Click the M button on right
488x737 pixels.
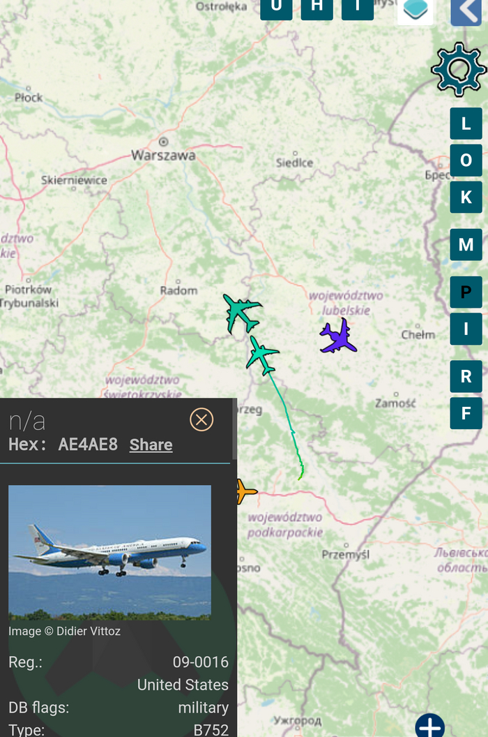coord(466,244)
